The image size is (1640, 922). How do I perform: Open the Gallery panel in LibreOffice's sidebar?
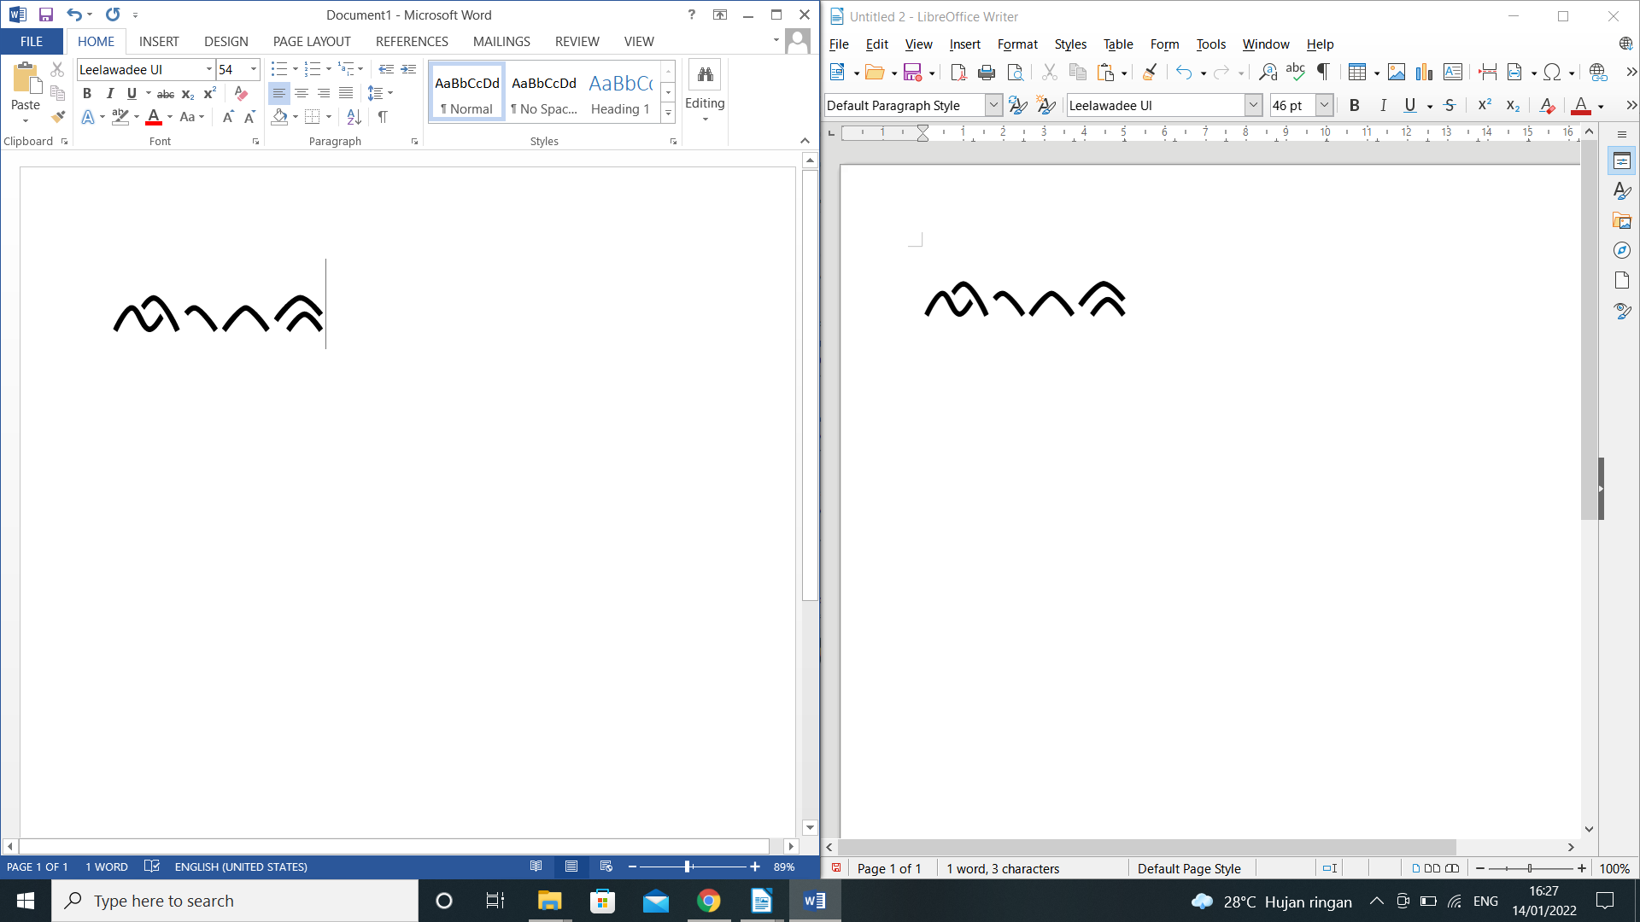(1622, 220)
